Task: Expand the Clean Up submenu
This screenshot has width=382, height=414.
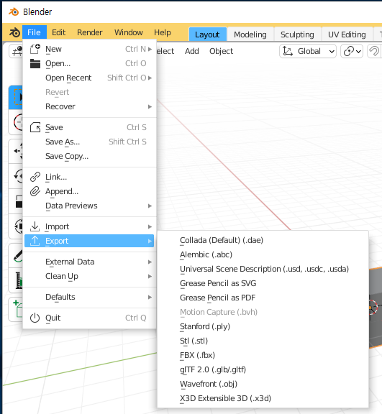Action: click(150, 277)
